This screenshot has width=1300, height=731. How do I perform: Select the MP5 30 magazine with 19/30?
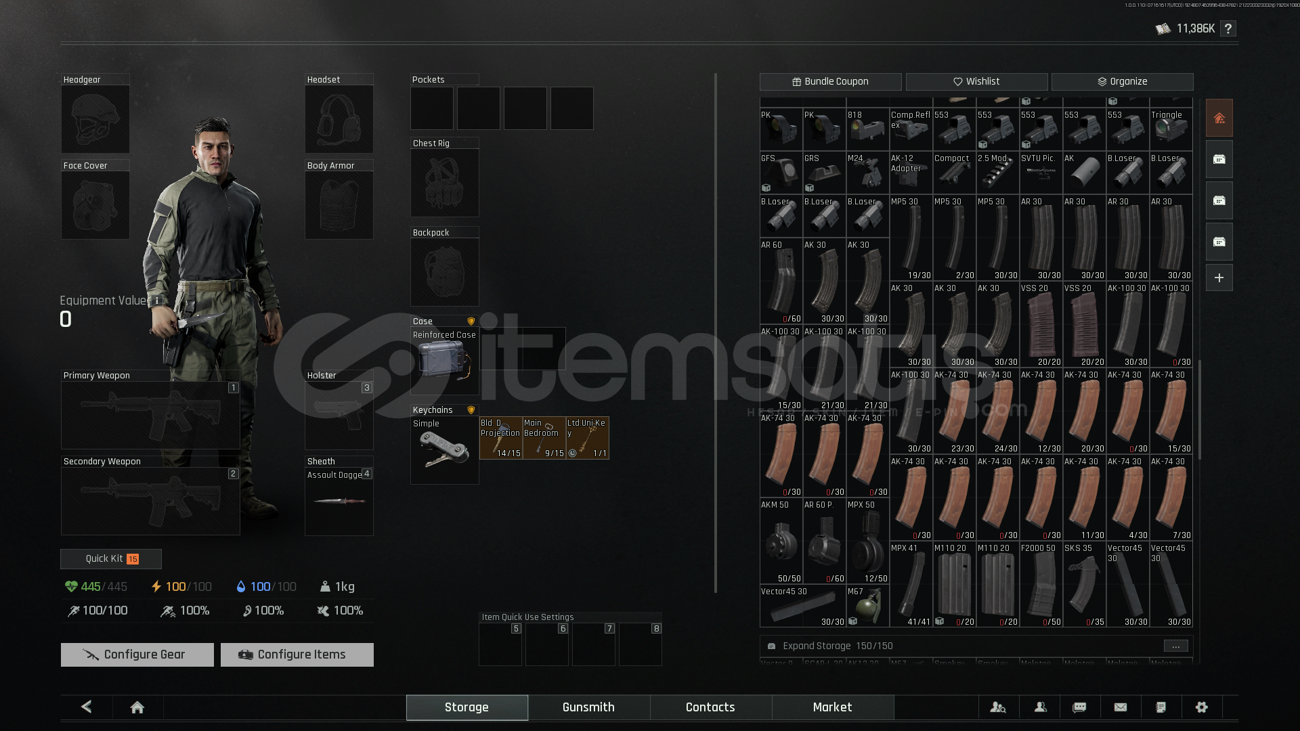911,238
